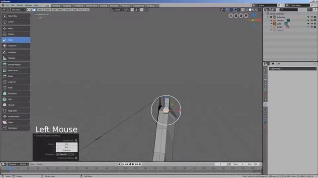Viewport: 318px width, 178px height.
Task: Click the zoom magnifier viewport navigation icon
Action: [246, 16]
